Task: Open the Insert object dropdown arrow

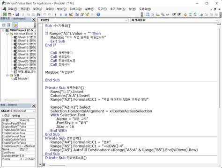Action: 13,14
